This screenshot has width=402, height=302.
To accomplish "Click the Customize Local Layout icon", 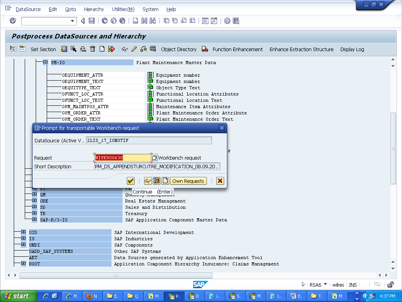I will 236,21.
